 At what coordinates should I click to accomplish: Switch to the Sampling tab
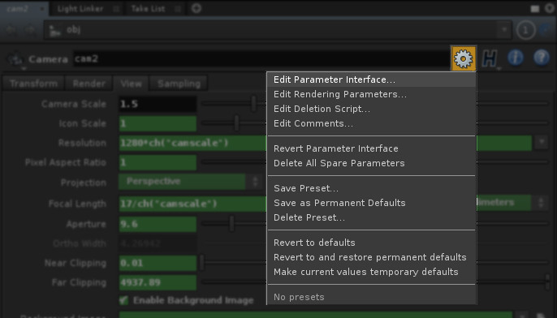point(179,84)
